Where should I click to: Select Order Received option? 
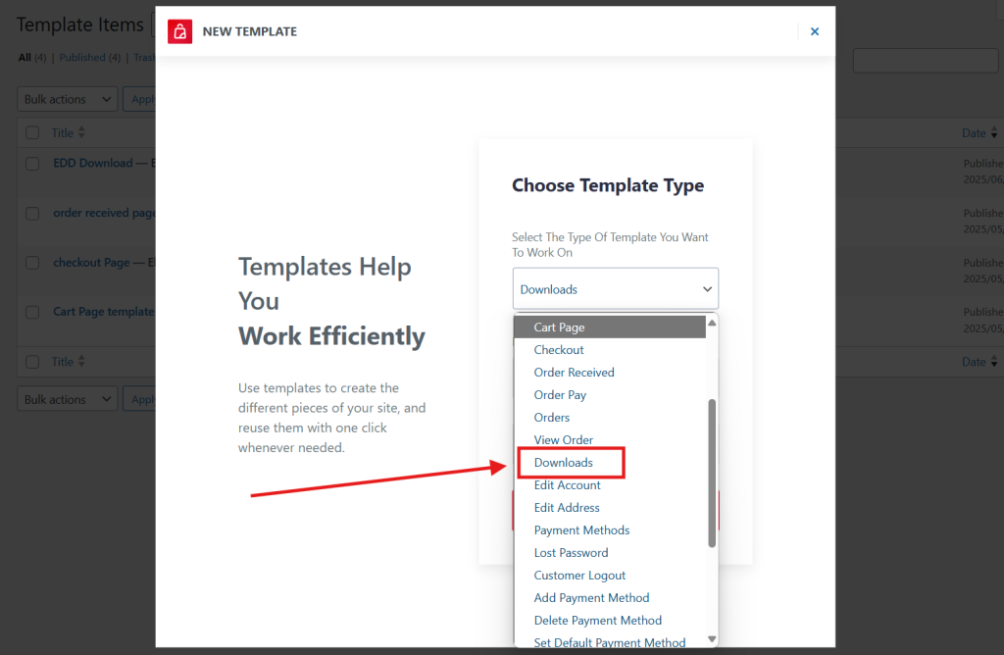(x=610, y=372)
